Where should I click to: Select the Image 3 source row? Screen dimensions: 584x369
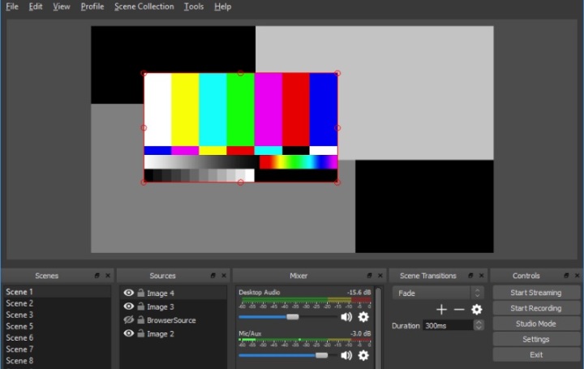pos(174,307)
